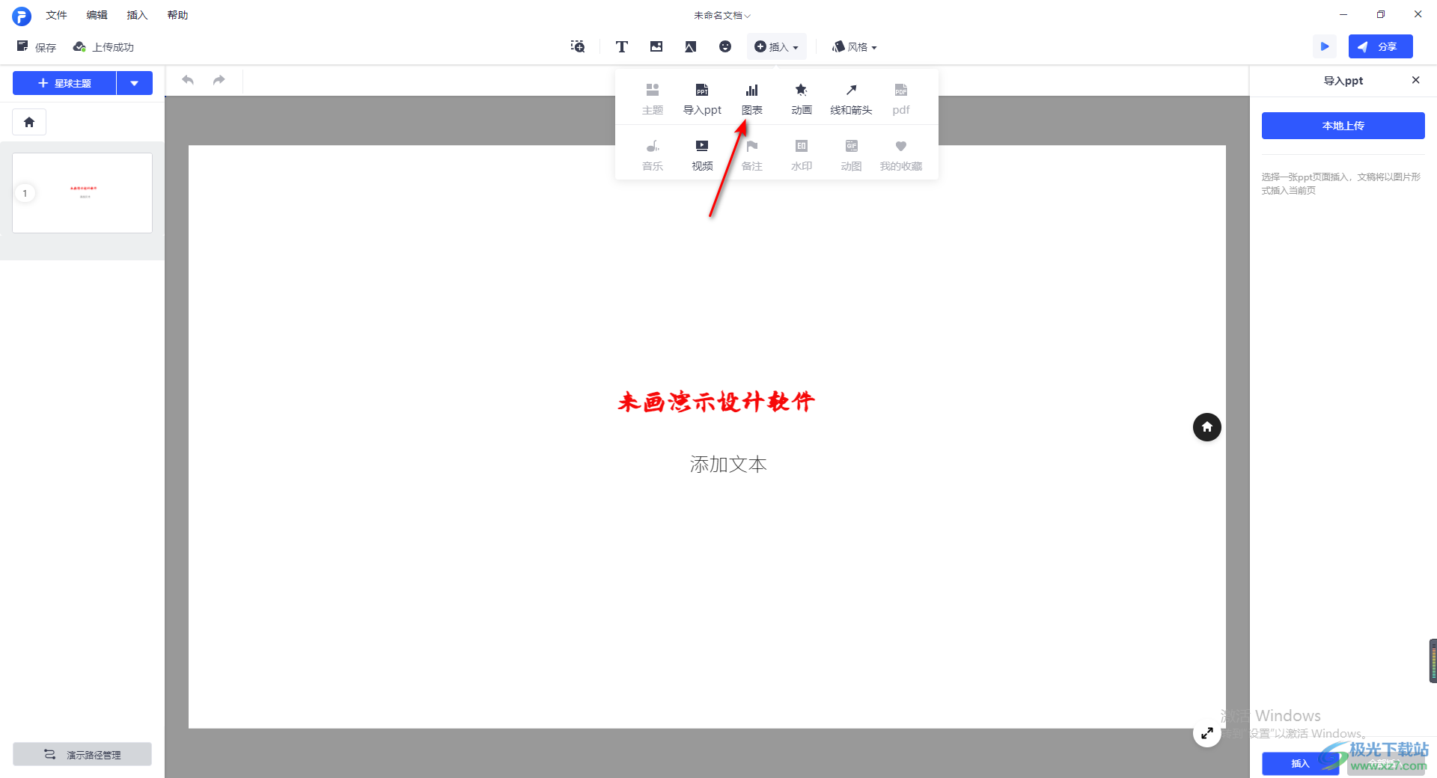
Task: Open the 风格 style dropdown
Action: point(854,46)
